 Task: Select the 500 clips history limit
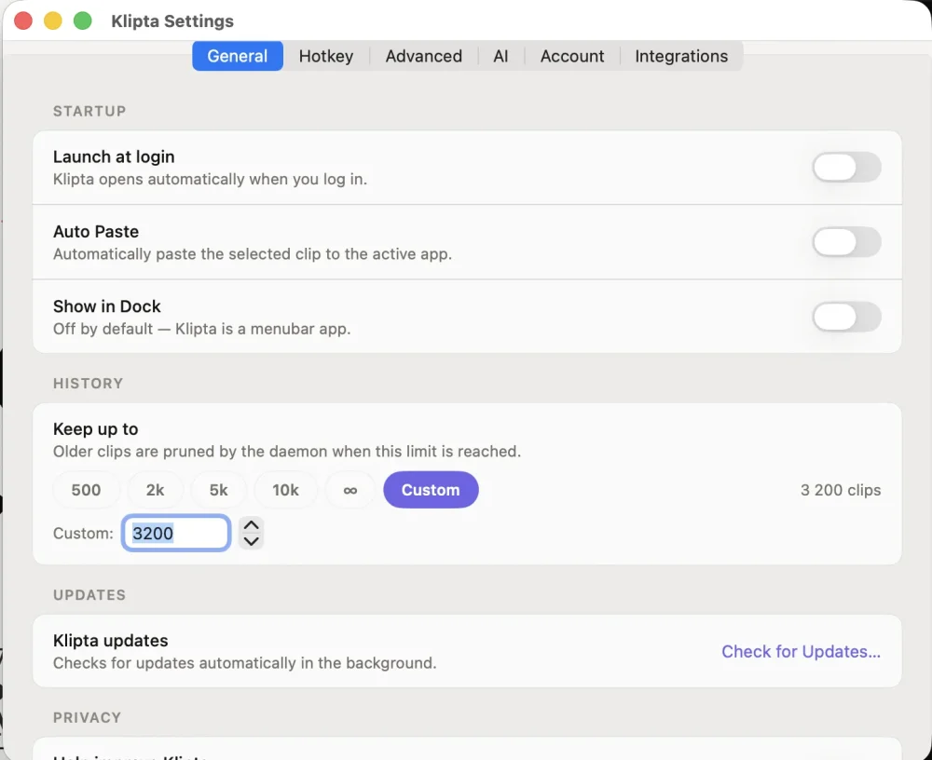tap(86, 490)
